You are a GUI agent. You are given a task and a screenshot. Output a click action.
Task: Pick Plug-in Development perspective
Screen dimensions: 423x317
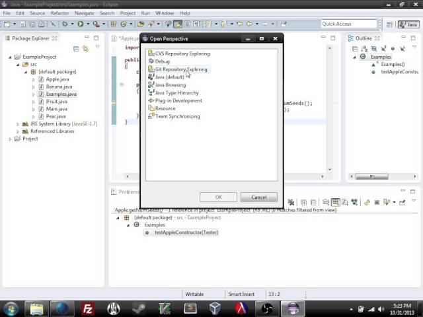(178, 101)
